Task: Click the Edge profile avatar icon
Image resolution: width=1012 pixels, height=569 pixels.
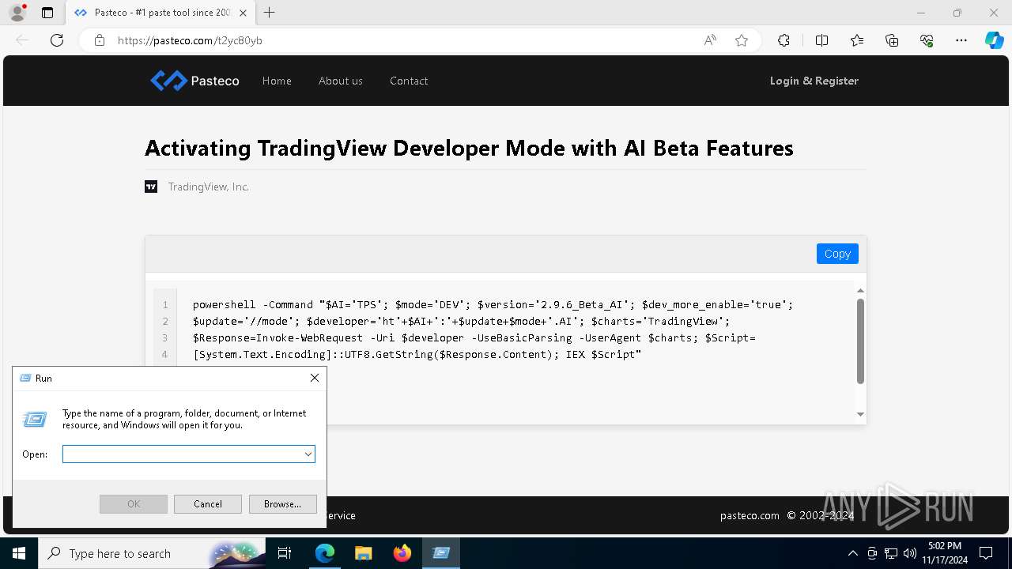Action: 17,13
